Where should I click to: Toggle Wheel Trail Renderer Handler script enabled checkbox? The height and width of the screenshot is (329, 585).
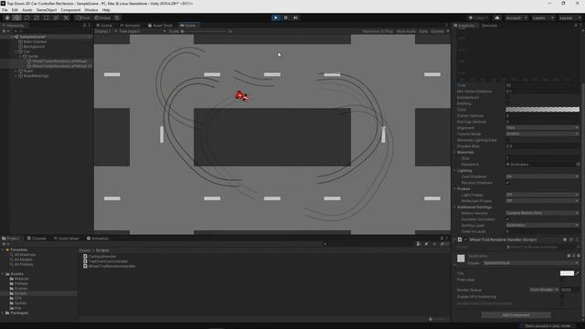coord(465,239)
